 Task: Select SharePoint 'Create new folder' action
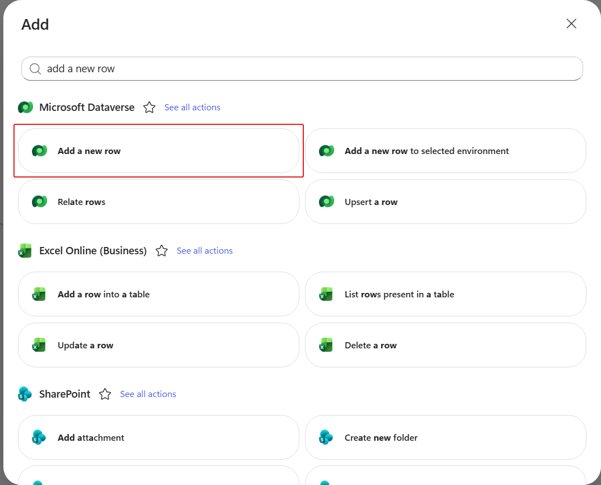click(445, 437)
